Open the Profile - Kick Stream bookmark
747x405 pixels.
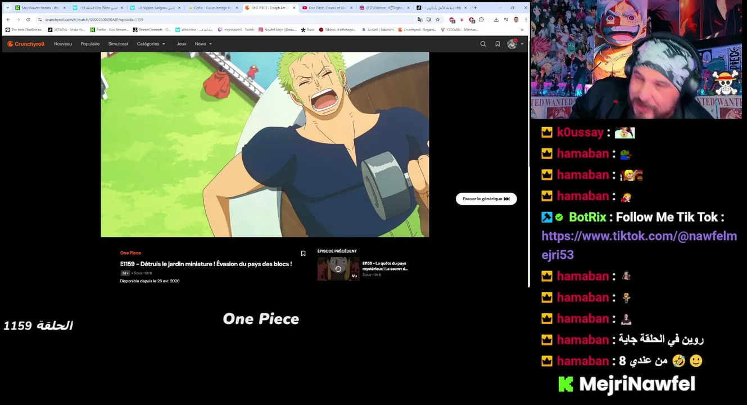coord(110,30)
